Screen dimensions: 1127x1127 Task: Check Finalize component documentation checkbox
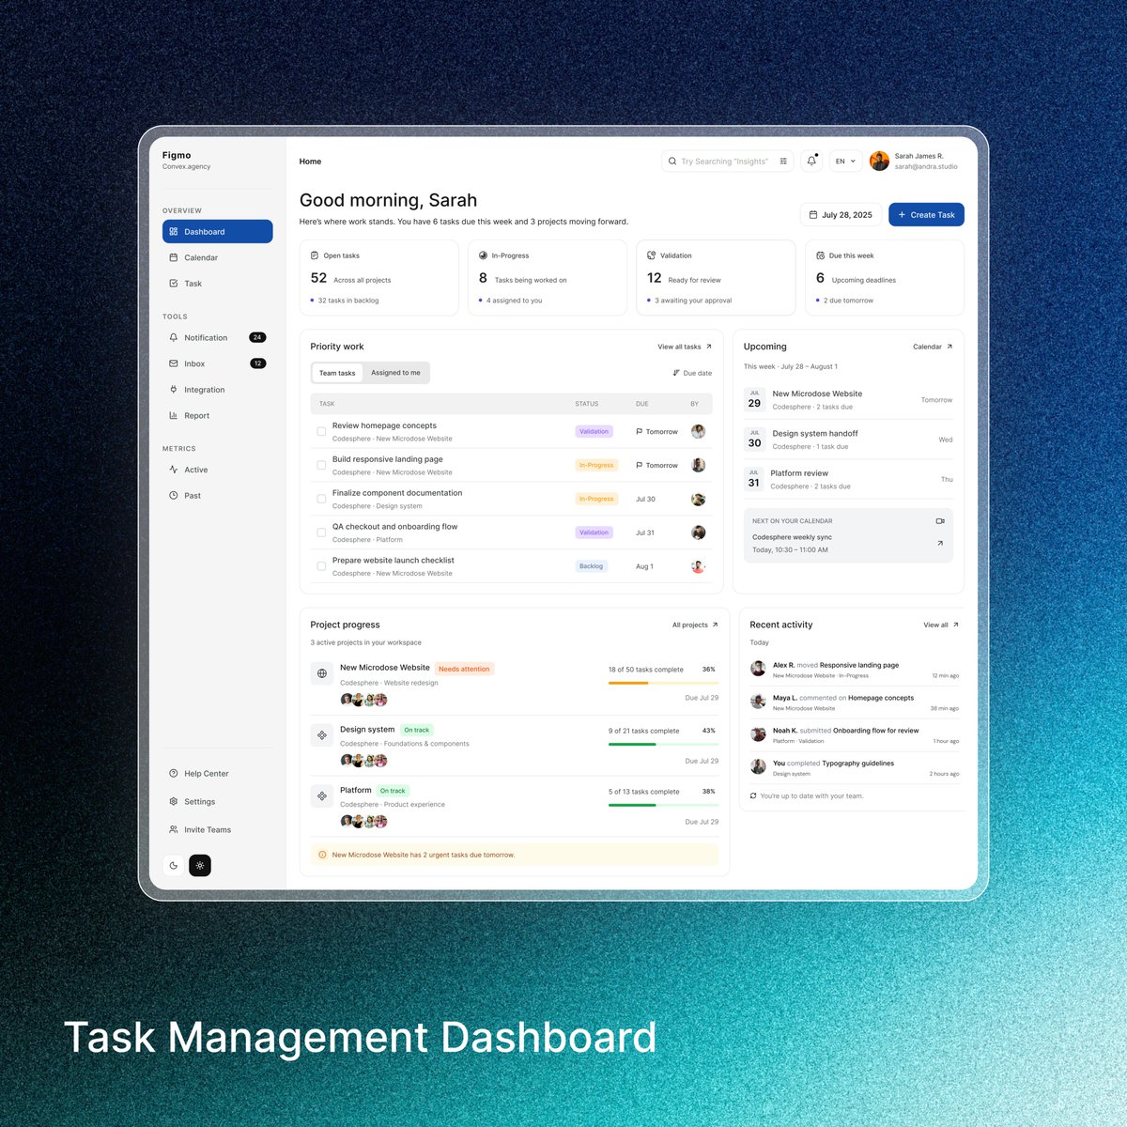coord(321,499)
